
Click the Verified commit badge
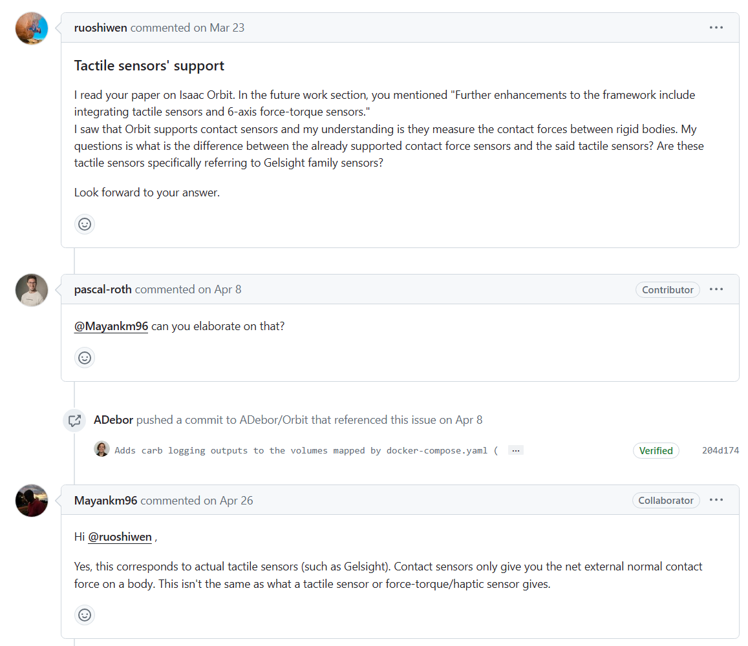(656, 450)
